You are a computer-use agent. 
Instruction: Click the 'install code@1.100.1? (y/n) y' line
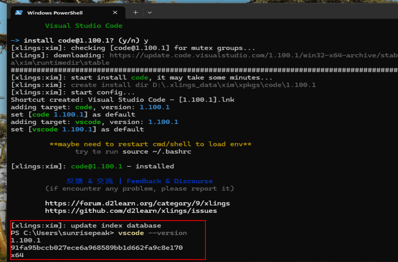point(80,41)
